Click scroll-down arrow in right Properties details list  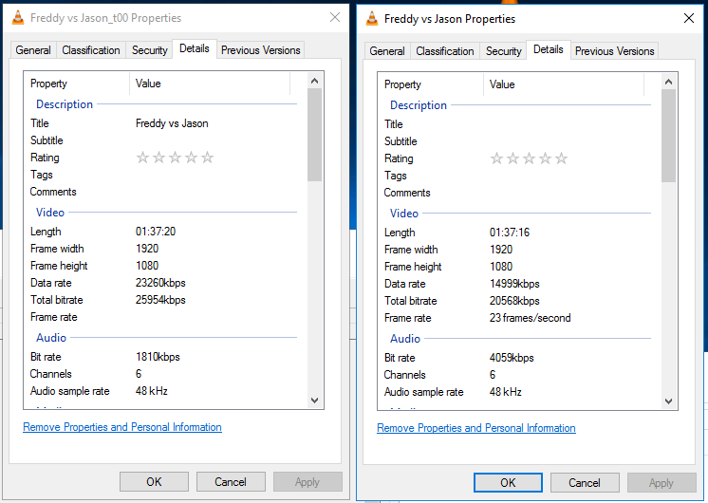click(x=669, y=401)
